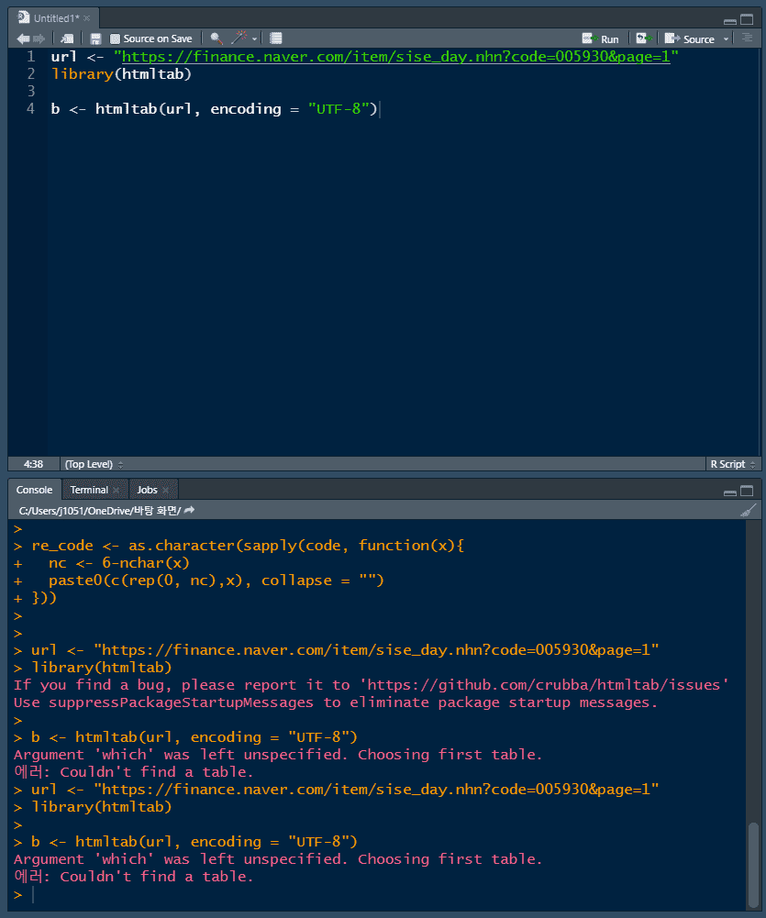Enable the Source on Save checkbox
Screen dimensions: 766x918
(115, 39)
